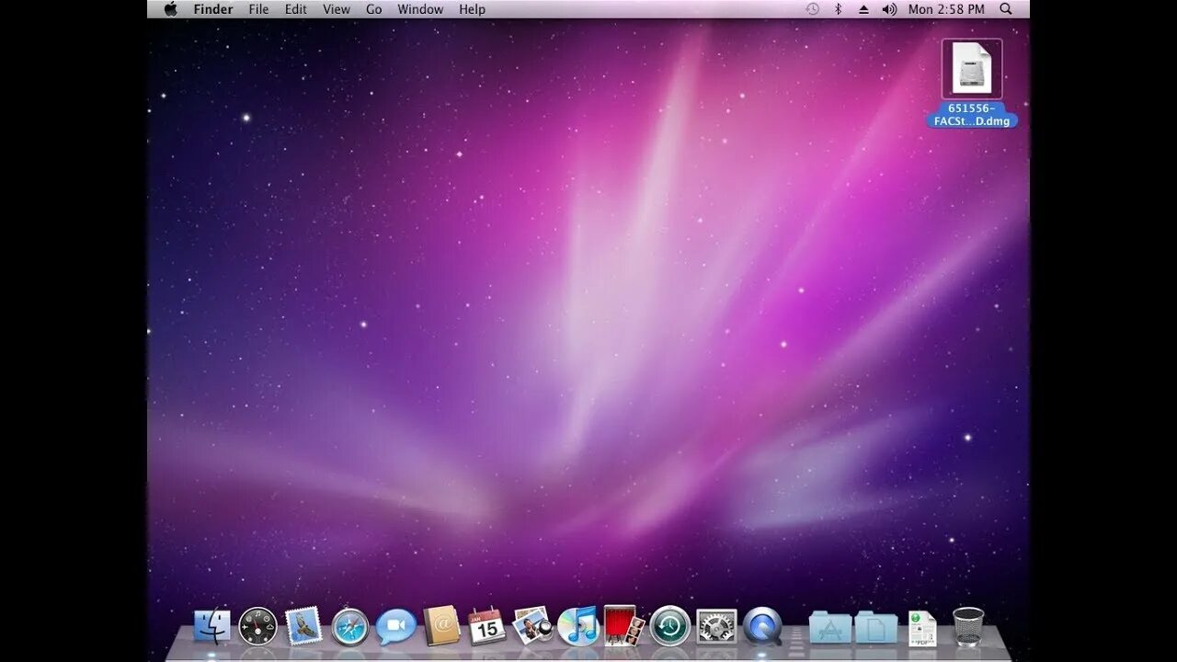This screenshot has width=1177, height=662.
Task: Select the 651556-FACSt...D.dmg desktop file
Action: (972, 83)
